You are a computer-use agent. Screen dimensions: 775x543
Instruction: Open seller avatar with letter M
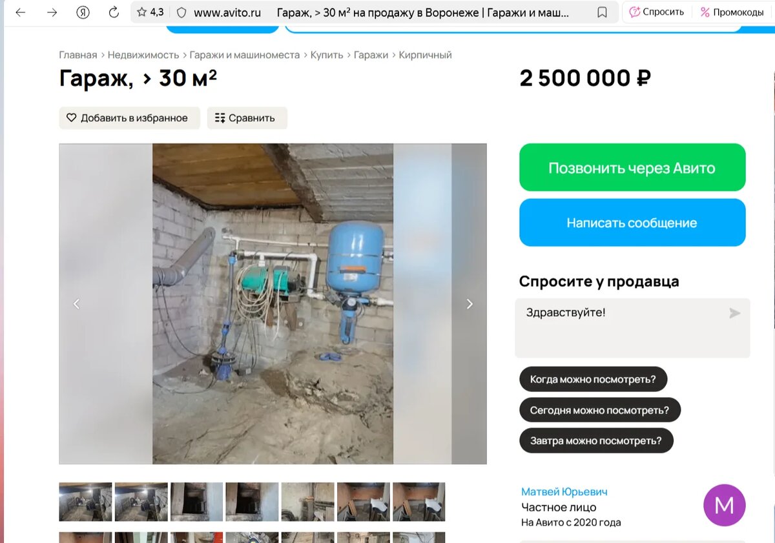724,505
